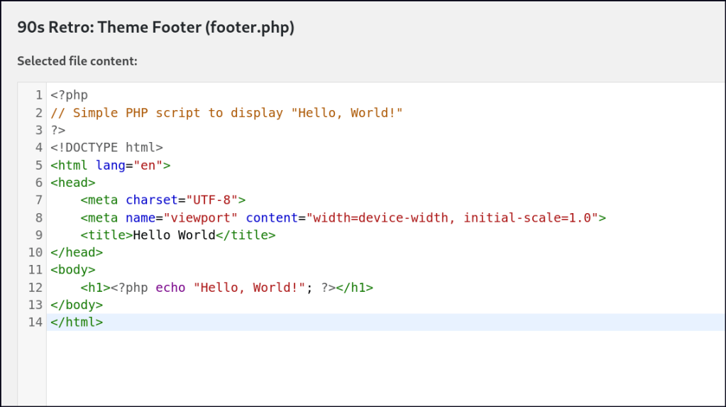Viewport: 726px width, 407px height.
Task: Place cursor on the <!DOCTYPE html> declaration
Action: [106, 148]
